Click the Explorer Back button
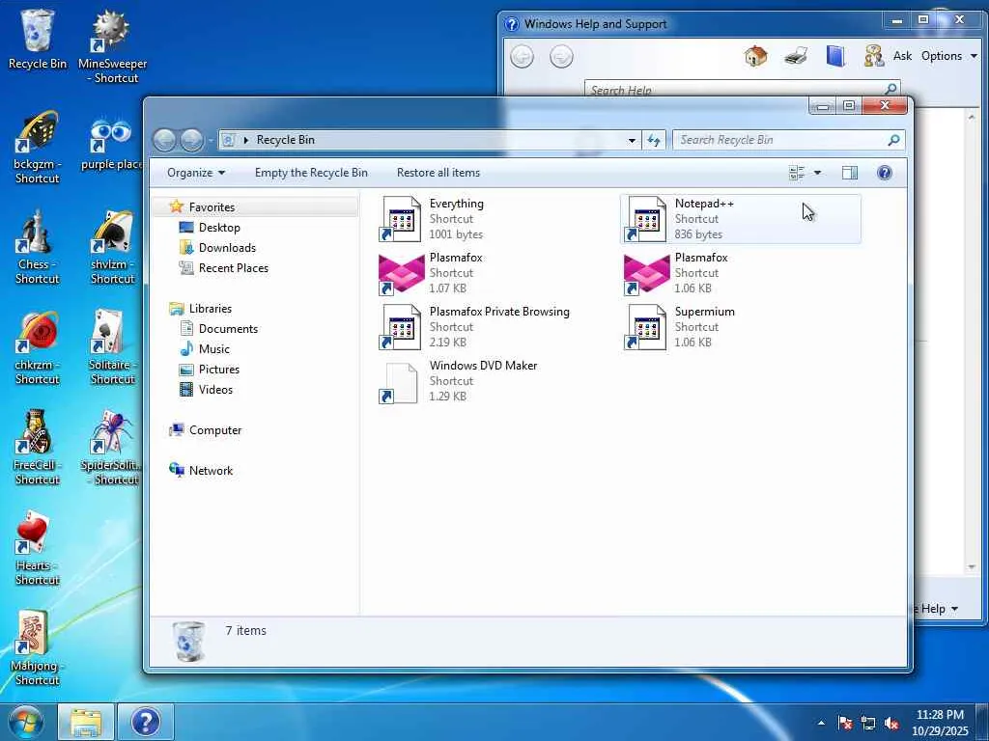The image size is (989, 741). pos(164,140)
